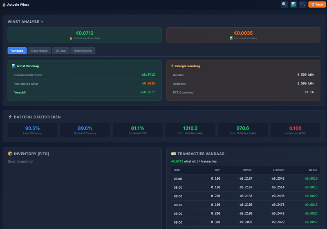Show the Geschiedenis tab
327x229 pixels.
pyautogui.click(x=83, y=51)
